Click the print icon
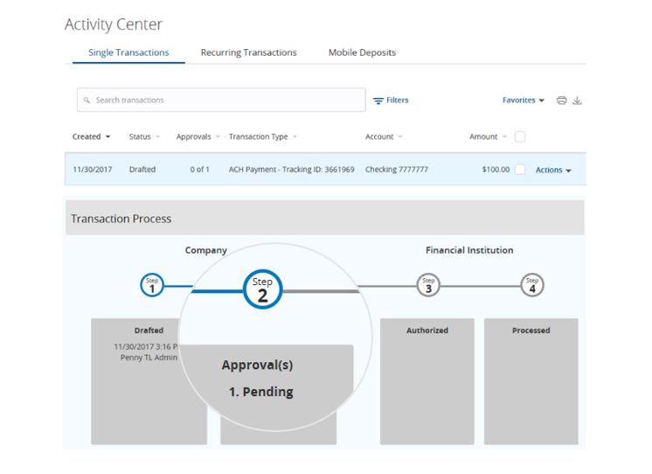652x474 pixels. 561,101
